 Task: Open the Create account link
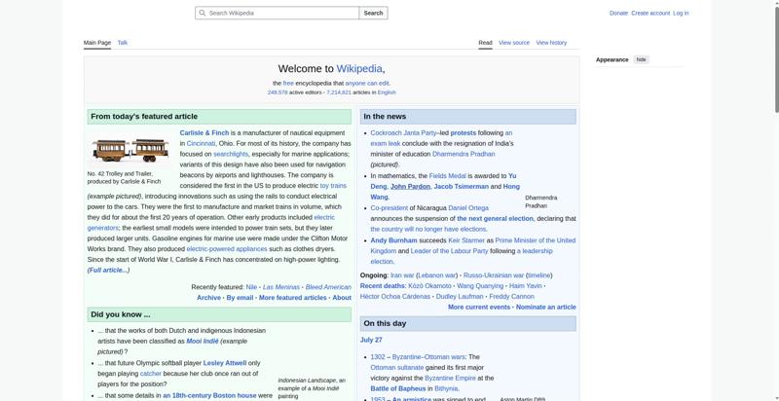click(x=650, y=14)
